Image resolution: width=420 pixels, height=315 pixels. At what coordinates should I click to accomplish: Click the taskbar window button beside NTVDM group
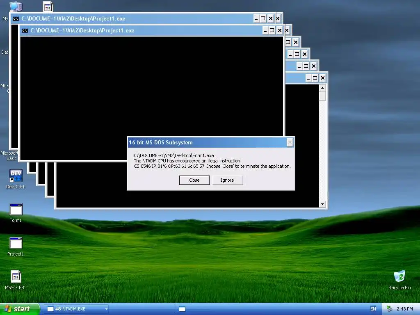click(182, 309)
